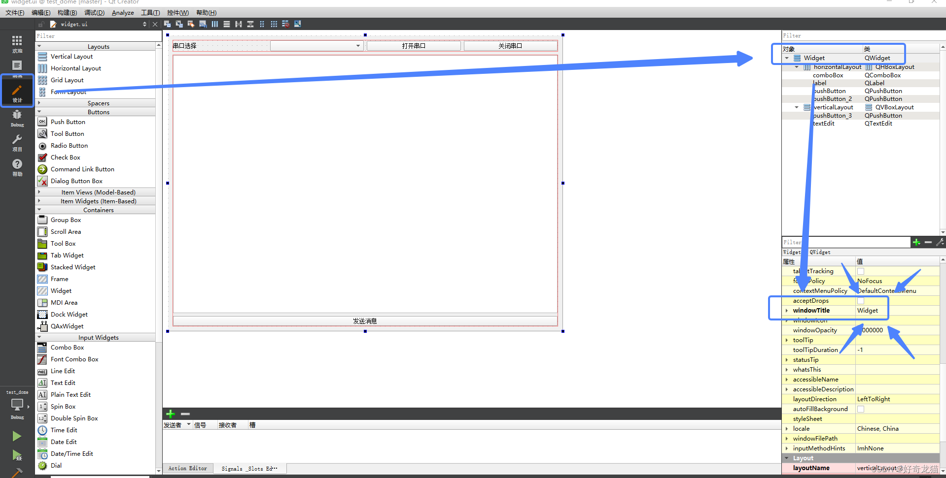Open property editor settings wrench

(x=940, y=242)
